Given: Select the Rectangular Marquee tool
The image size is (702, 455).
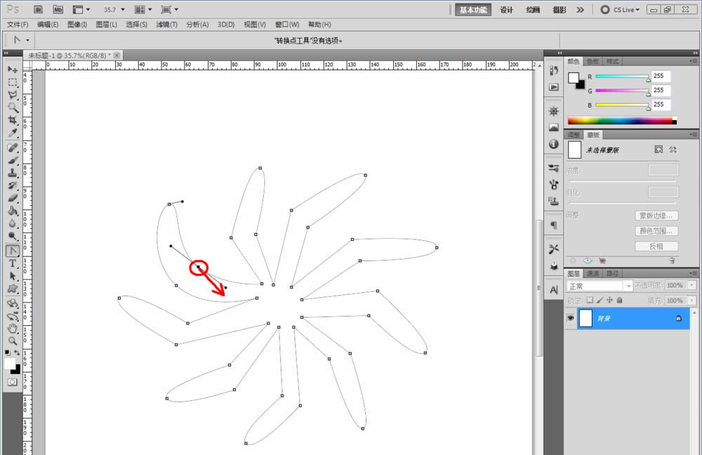Looking at the screenshot, I should 13,82.
